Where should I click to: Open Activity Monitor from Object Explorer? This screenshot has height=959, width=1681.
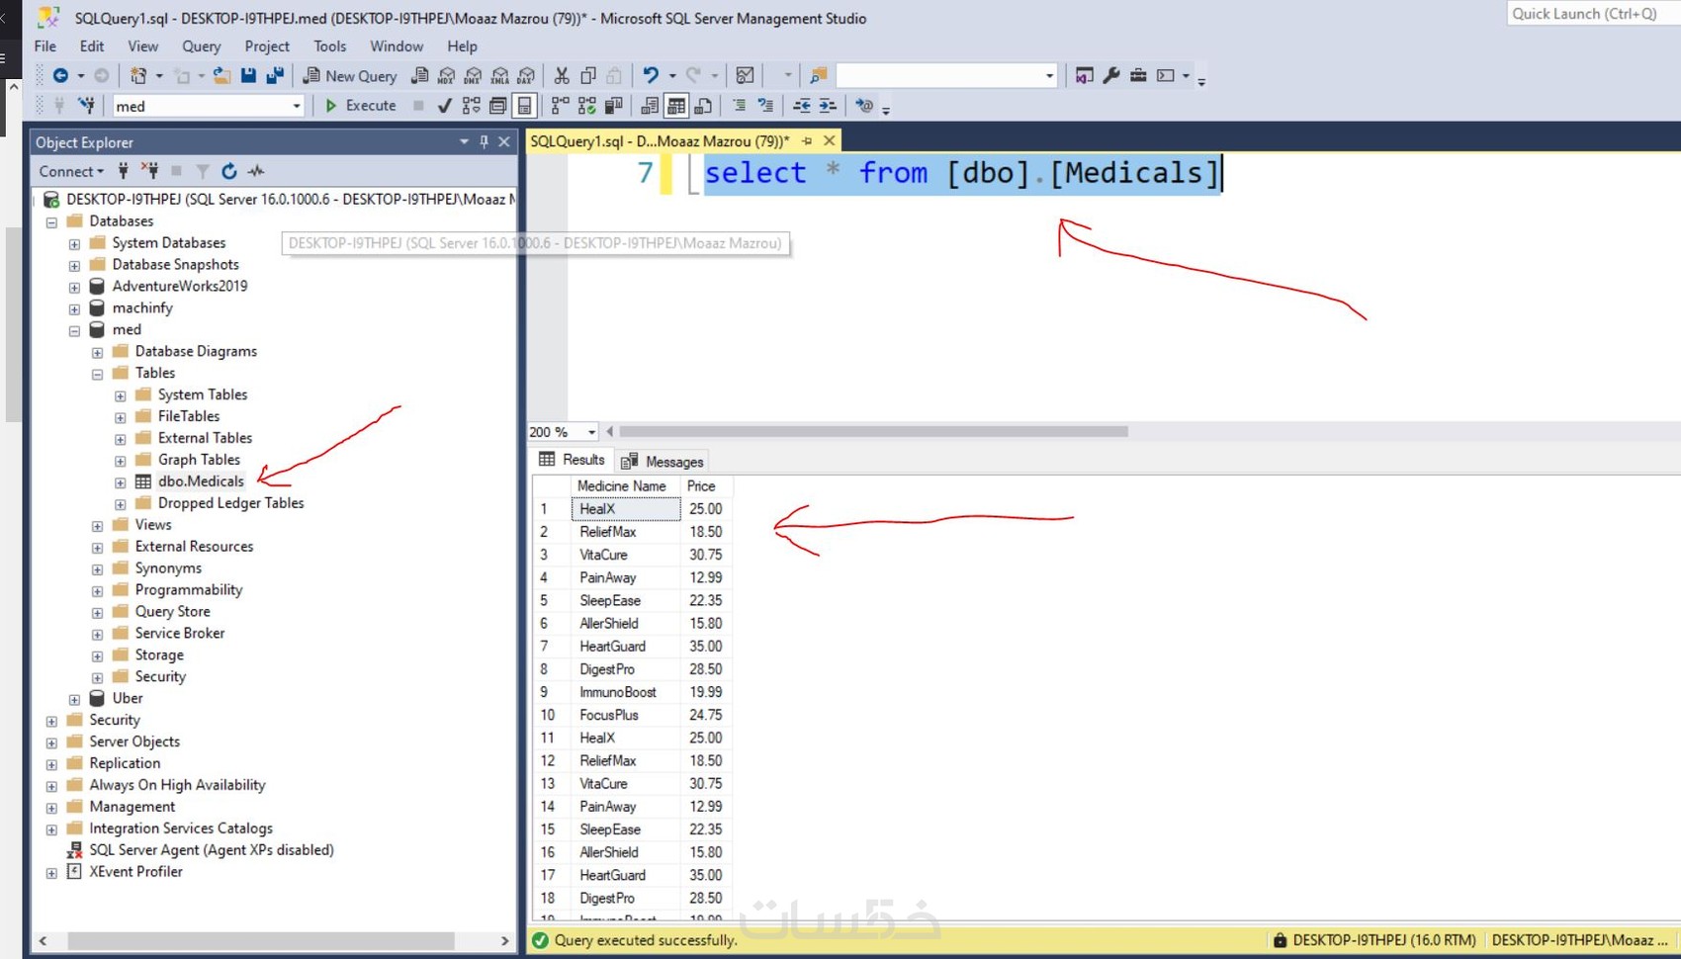(x=256, y=171)
